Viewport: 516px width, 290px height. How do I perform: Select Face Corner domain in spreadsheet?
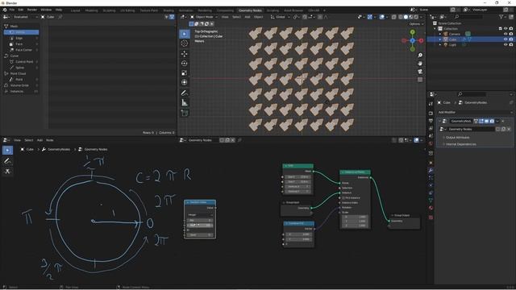pos(22,50)
